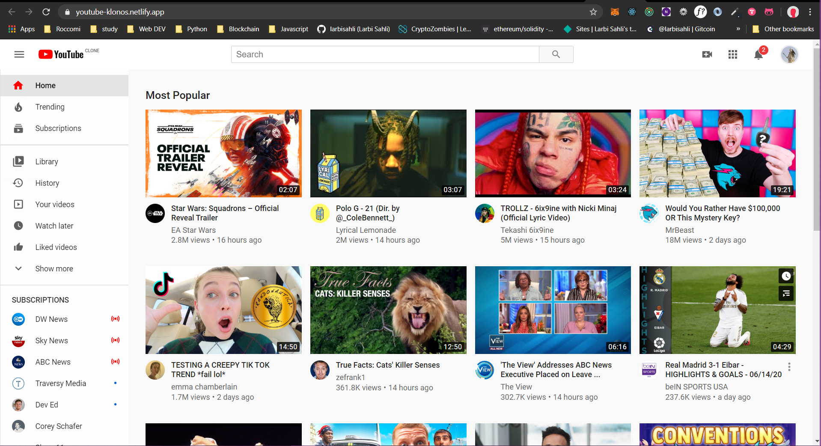Play Polo G - 21 thumbnail
The image size is (821, 446).
tap(388, 153)
